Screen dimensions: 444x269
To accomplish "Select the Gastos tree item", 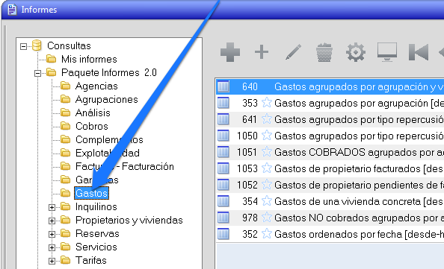I will 91,193.
